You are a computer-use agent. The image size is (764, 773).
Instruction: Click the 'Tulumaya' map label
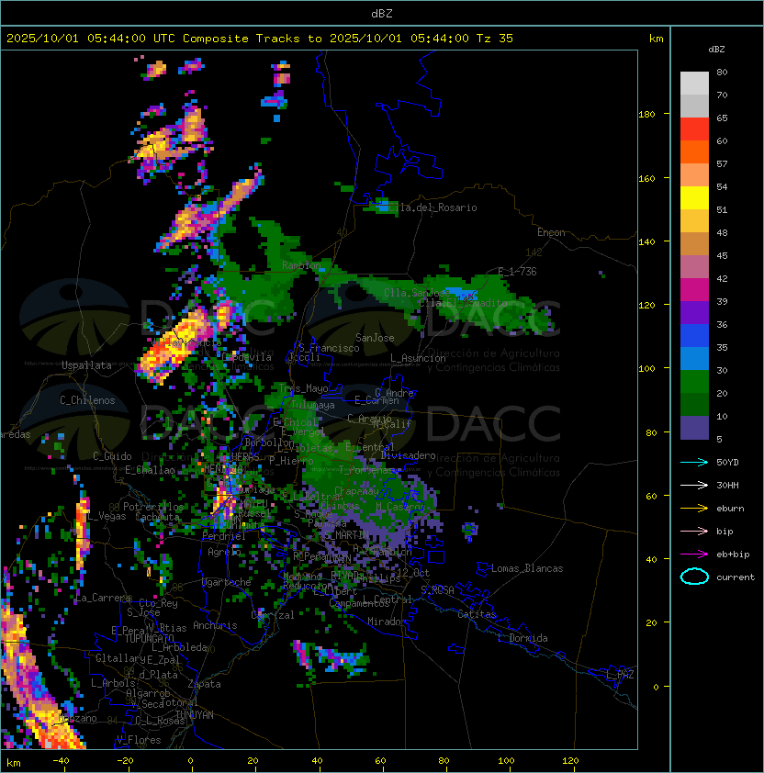click(x=313, y=405)
